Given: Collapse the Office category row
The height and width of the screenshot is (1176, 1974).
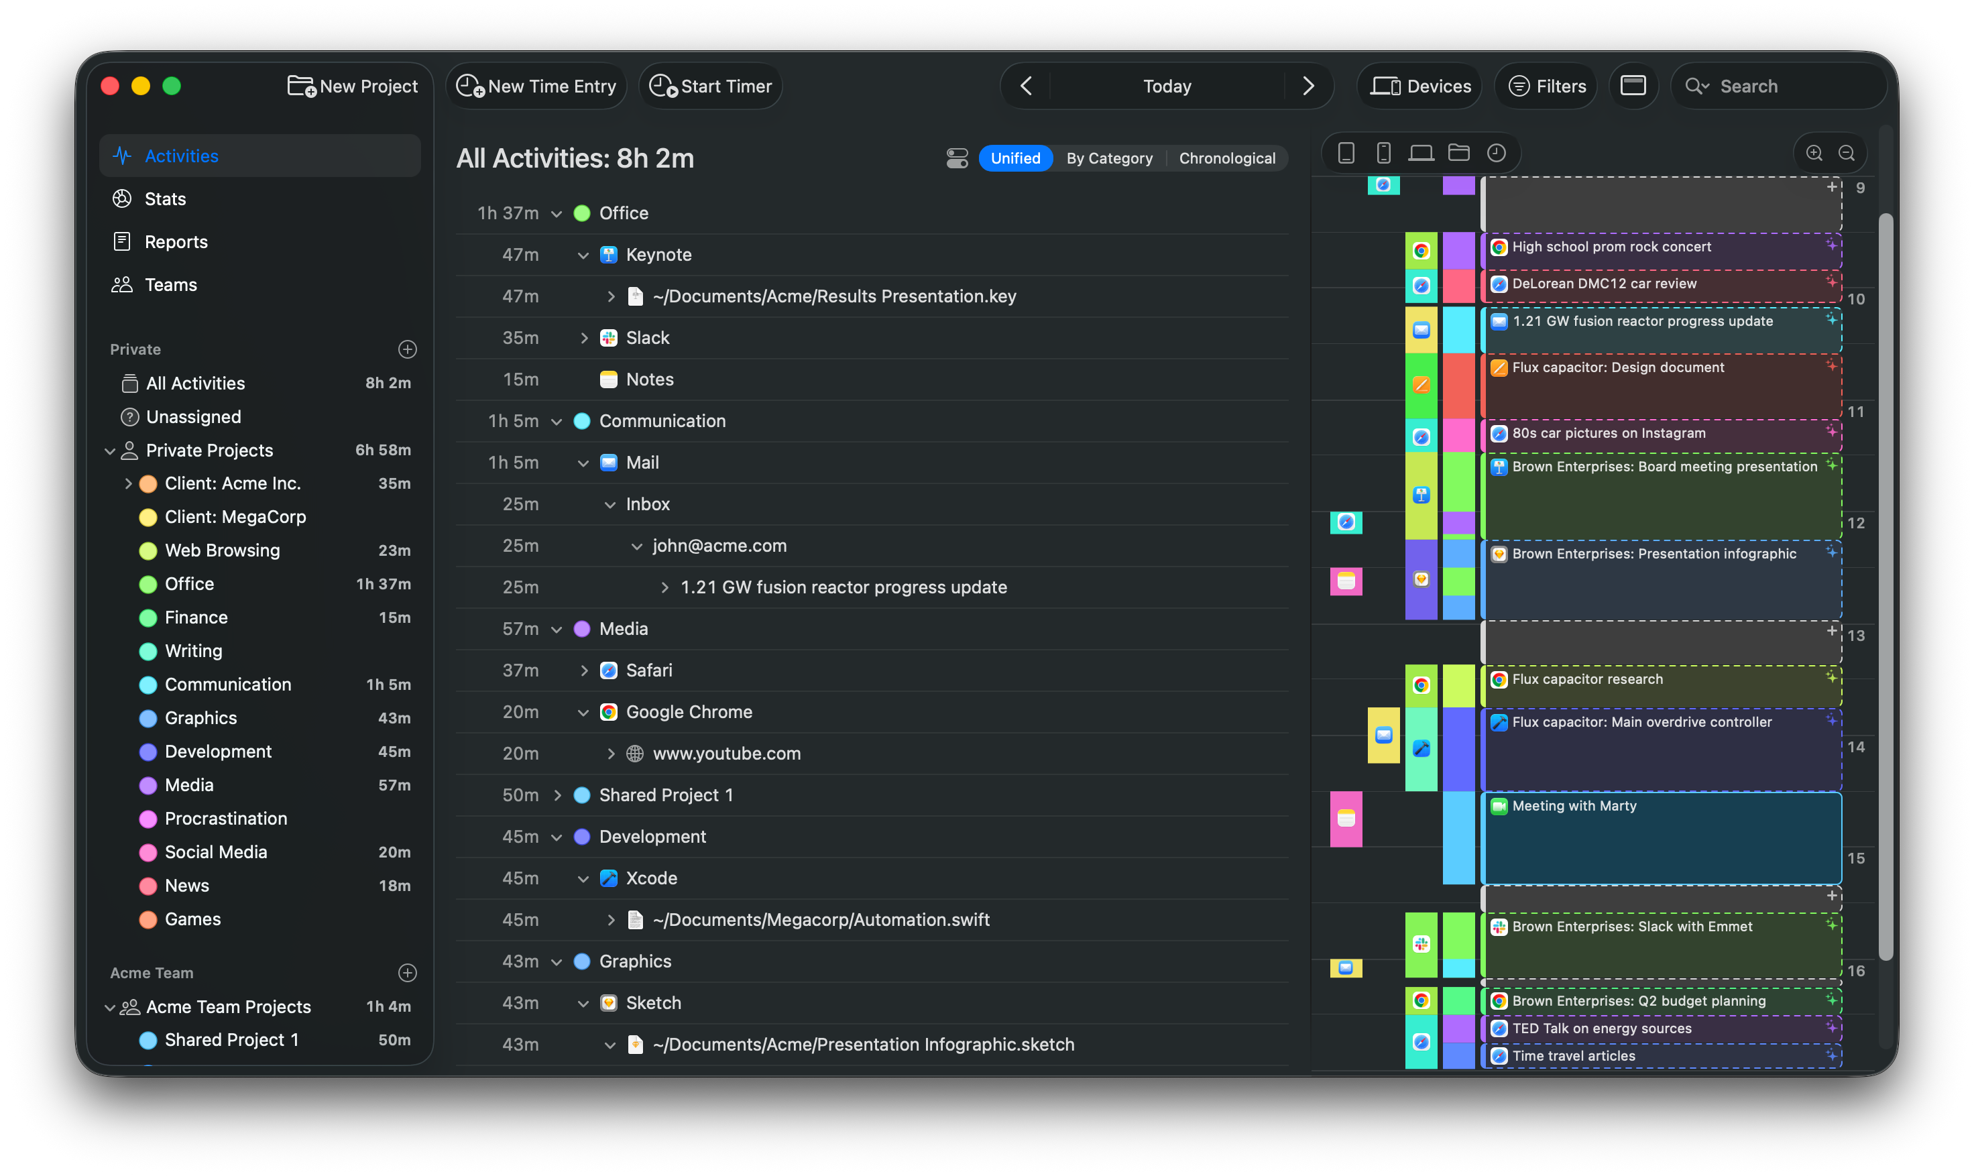Looking at the screenshot, I should click(x=557, y=214).
